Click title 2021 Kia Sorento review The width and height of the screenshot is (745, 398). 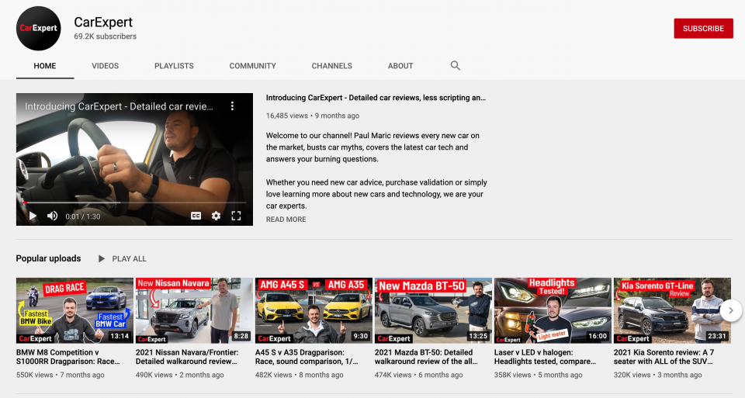664,357
